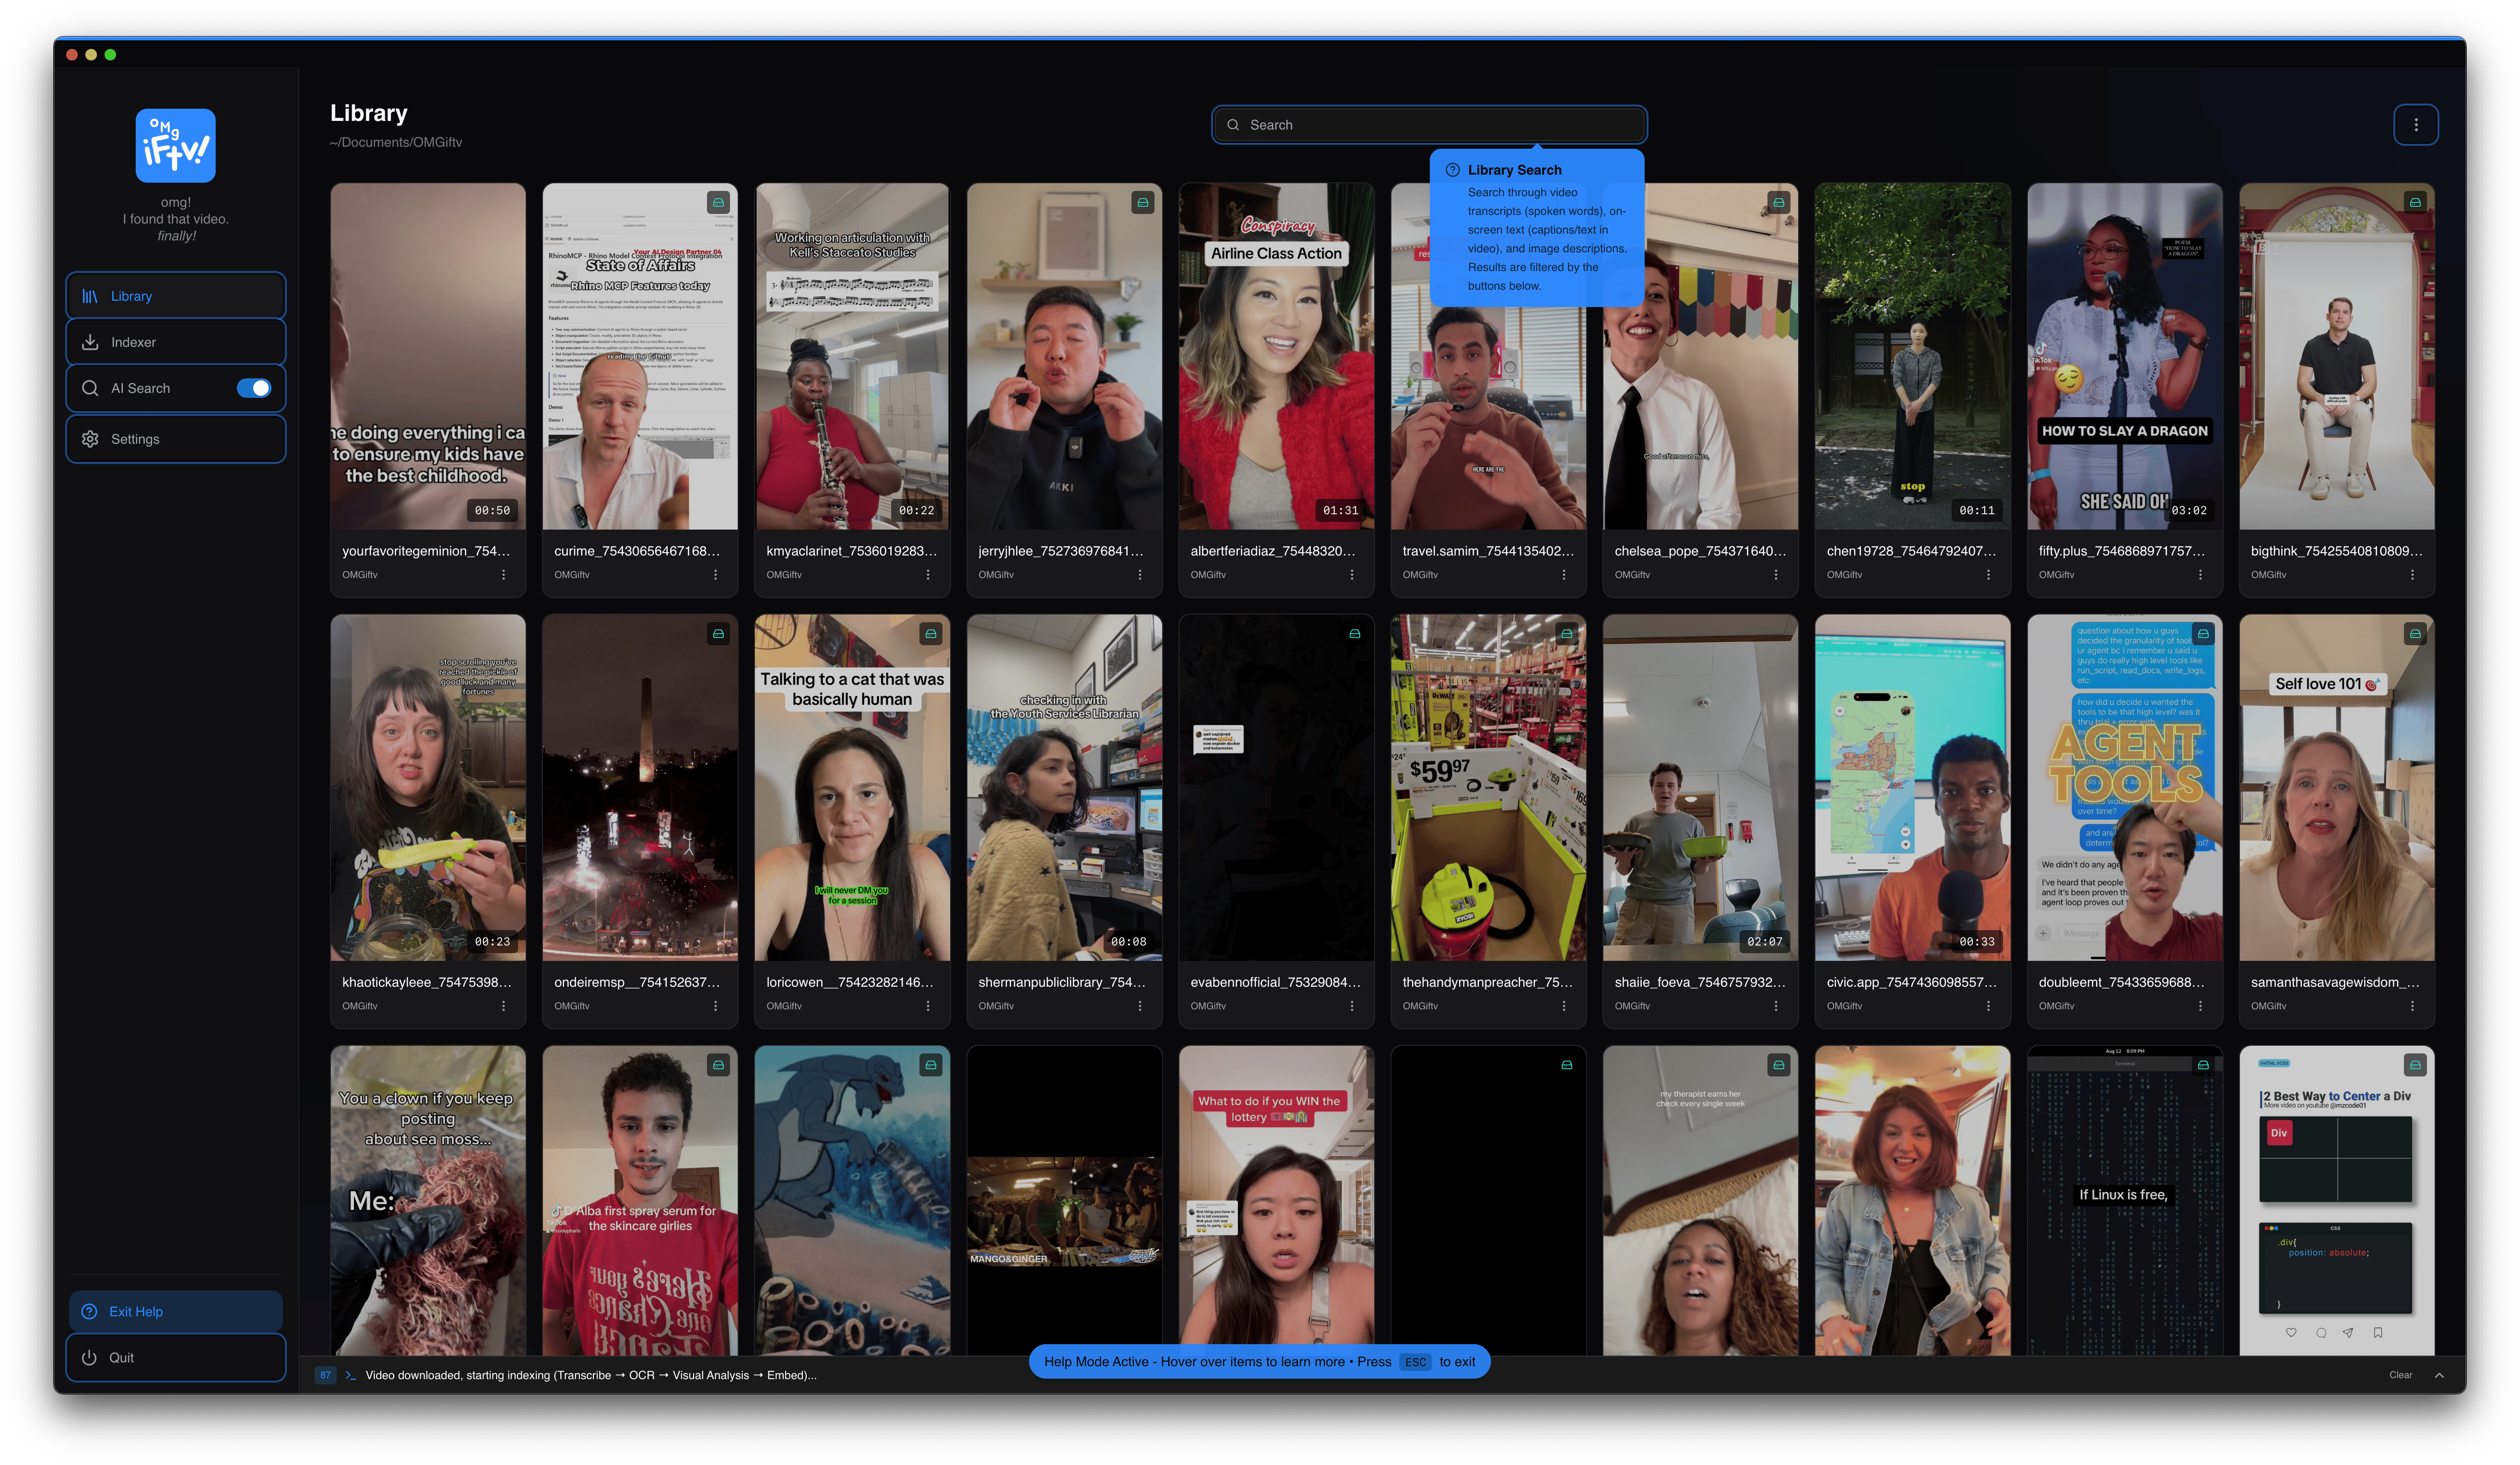Click the terminal prompt icon in status bar

click(350, 1375)
